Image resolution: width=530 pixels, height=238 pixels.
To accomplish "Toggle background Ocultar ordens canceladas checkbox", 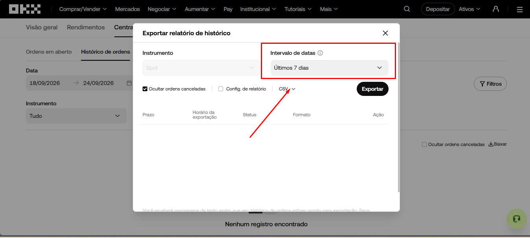I will (424, 144).
